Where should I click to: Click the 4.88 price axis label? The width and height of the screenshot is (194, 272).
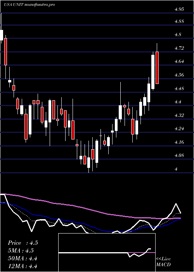point(179,21)
